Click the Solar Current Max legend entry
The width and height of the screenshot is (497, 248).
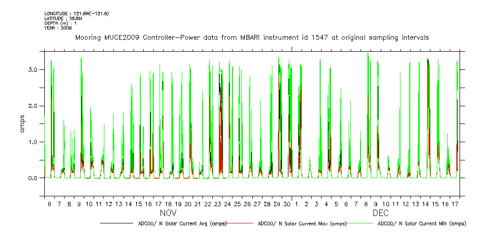(x=302, y=223)
